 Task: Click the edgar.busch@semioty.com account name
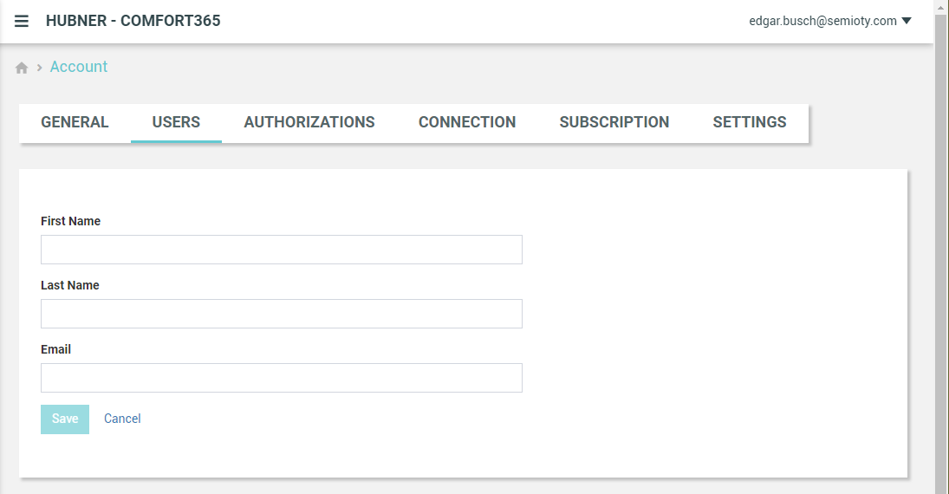click(822, 21)
